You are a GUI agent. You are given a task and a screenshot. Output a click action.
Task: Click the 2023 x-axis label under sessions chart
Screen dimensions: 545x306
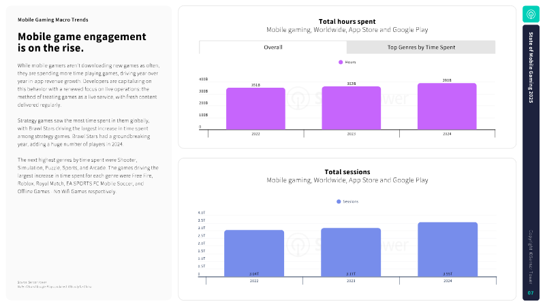tap(351, 281)
